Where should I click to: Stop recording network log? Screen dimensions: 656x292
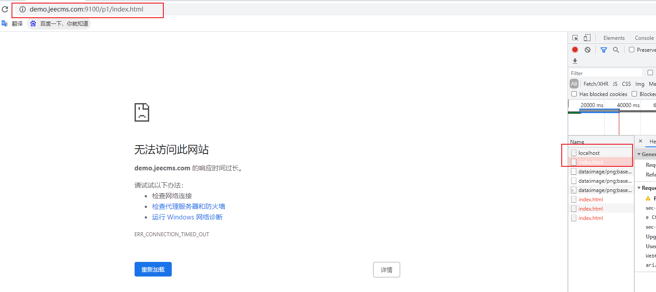coord(575,50)
